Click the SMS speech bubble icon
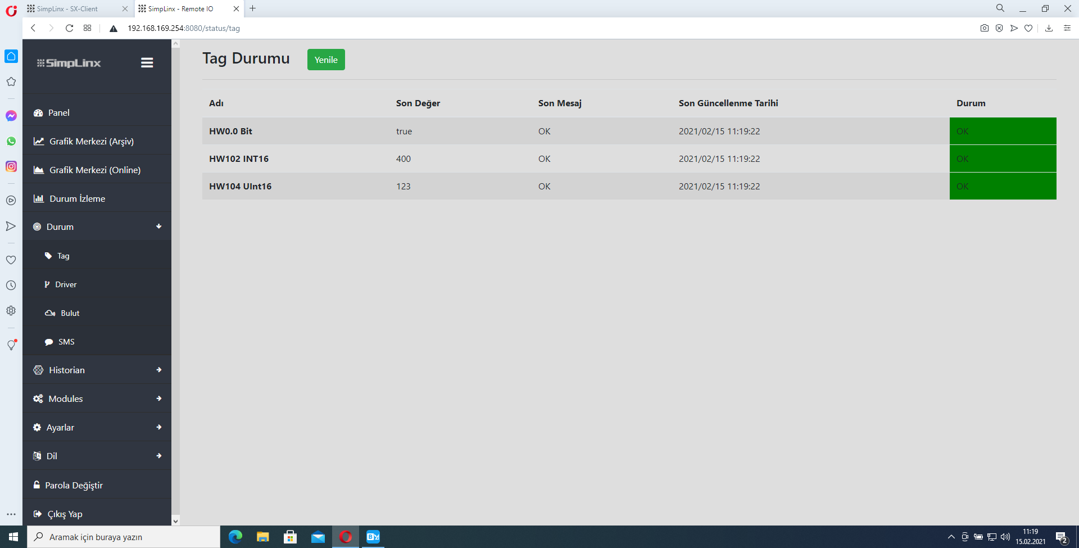The height and width of the screenshot is (548, 1079). click(49, 342)
